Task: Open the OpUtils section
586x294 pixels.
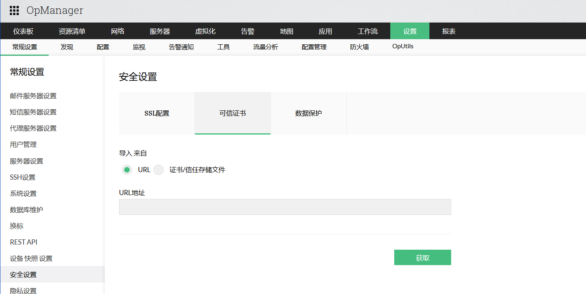Action: click(x=403, y=46)
